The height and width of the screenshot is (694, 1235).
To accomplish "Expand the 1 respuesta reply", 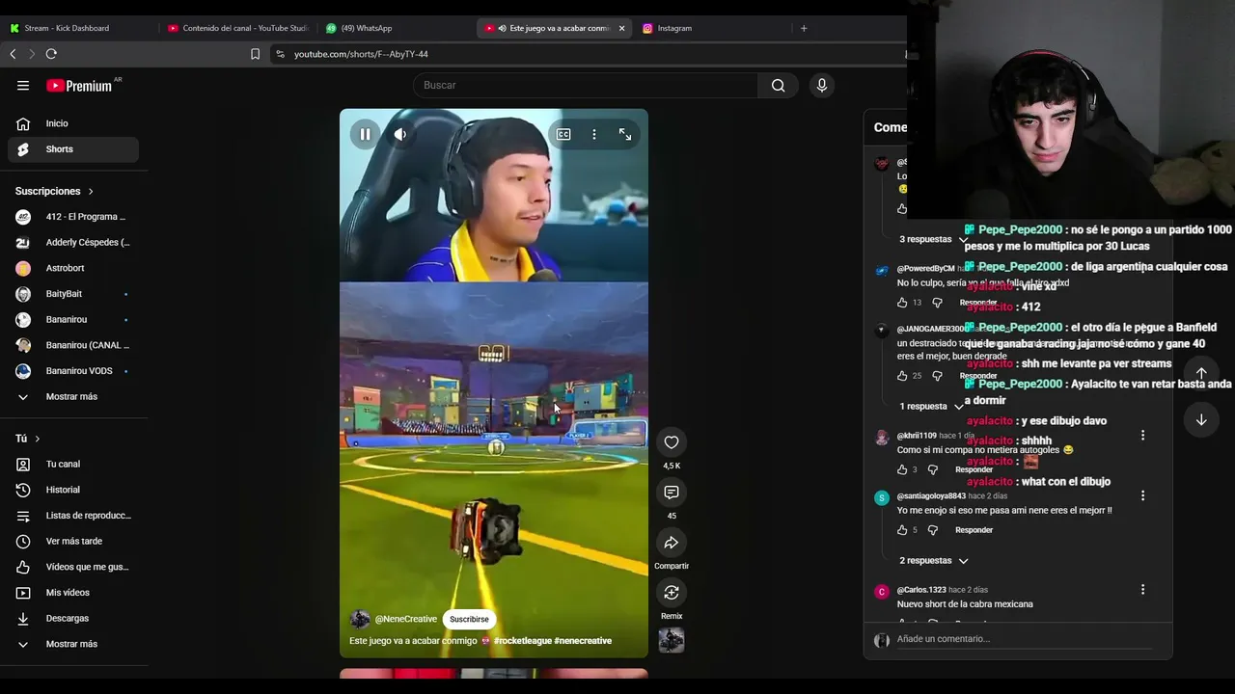I will point(932,407).
